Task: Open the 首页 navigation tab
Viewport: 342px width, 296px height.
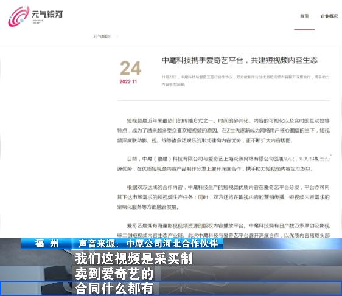Action: pos(304,16)
